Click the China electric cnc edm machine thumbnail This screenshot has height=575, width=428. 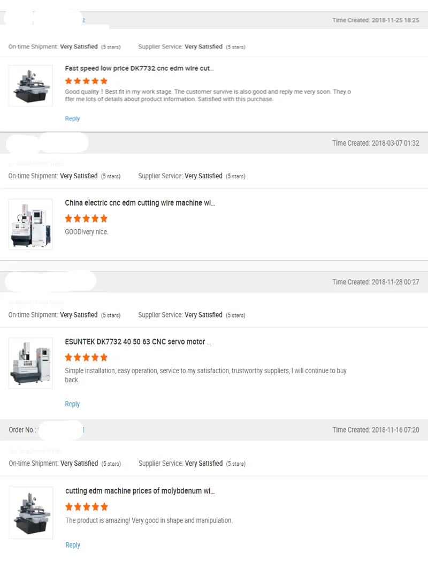click(30, 224)
